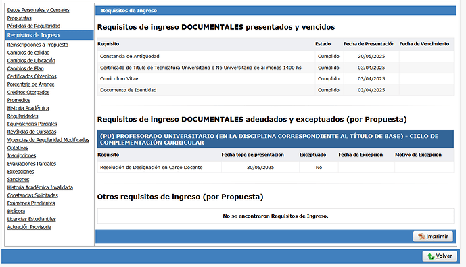This screenshot has width=466, height=267.
Task: Open Constancias Solicitadas link
Action: [32, 195]
